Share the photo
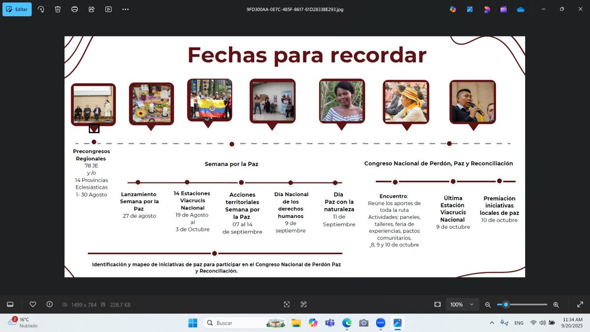The image size is (590, 332). pyautogui.click(x=91, y=9)
